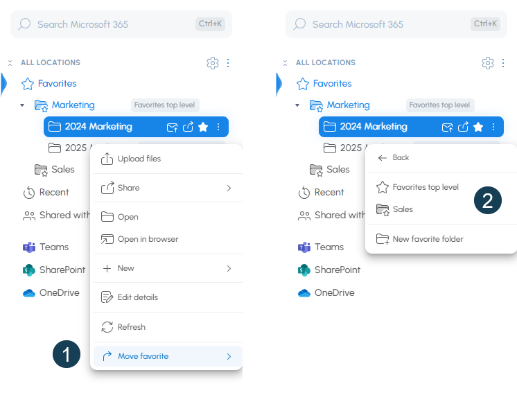Image resolution: width=517 pixels, height=395 pixels.
Task: Click share icon on left 2024 Marketing row
Action: click(x=188, y=127)
